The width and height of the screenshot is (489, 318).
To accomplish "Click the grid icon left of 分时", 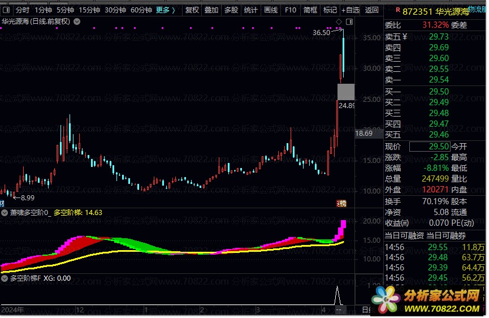I will [6, 10].
